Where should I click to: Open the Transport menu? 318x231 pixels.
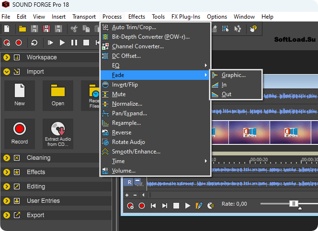click(84, 17)
